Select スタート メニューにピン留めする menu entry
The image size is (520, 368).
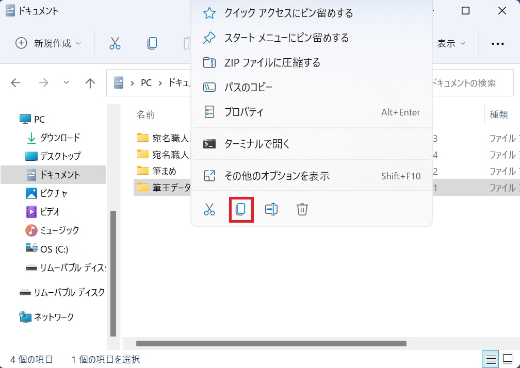click(312, 38)
